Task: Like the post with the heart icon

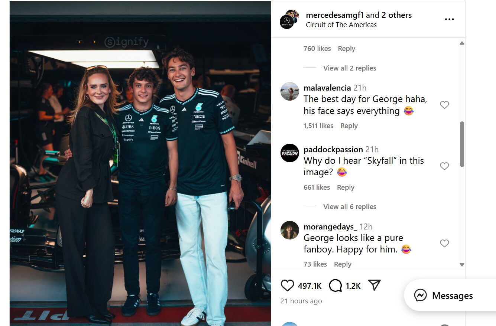Action: pyautogui.click(x=287, y=285)
